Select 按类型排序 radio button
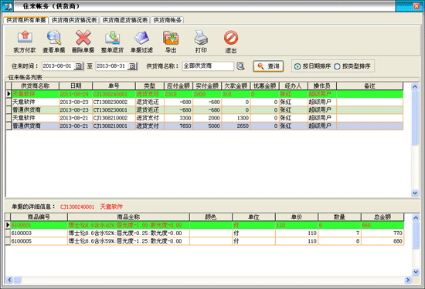Viewport: 425px width, 289px height. coord(337,66)
